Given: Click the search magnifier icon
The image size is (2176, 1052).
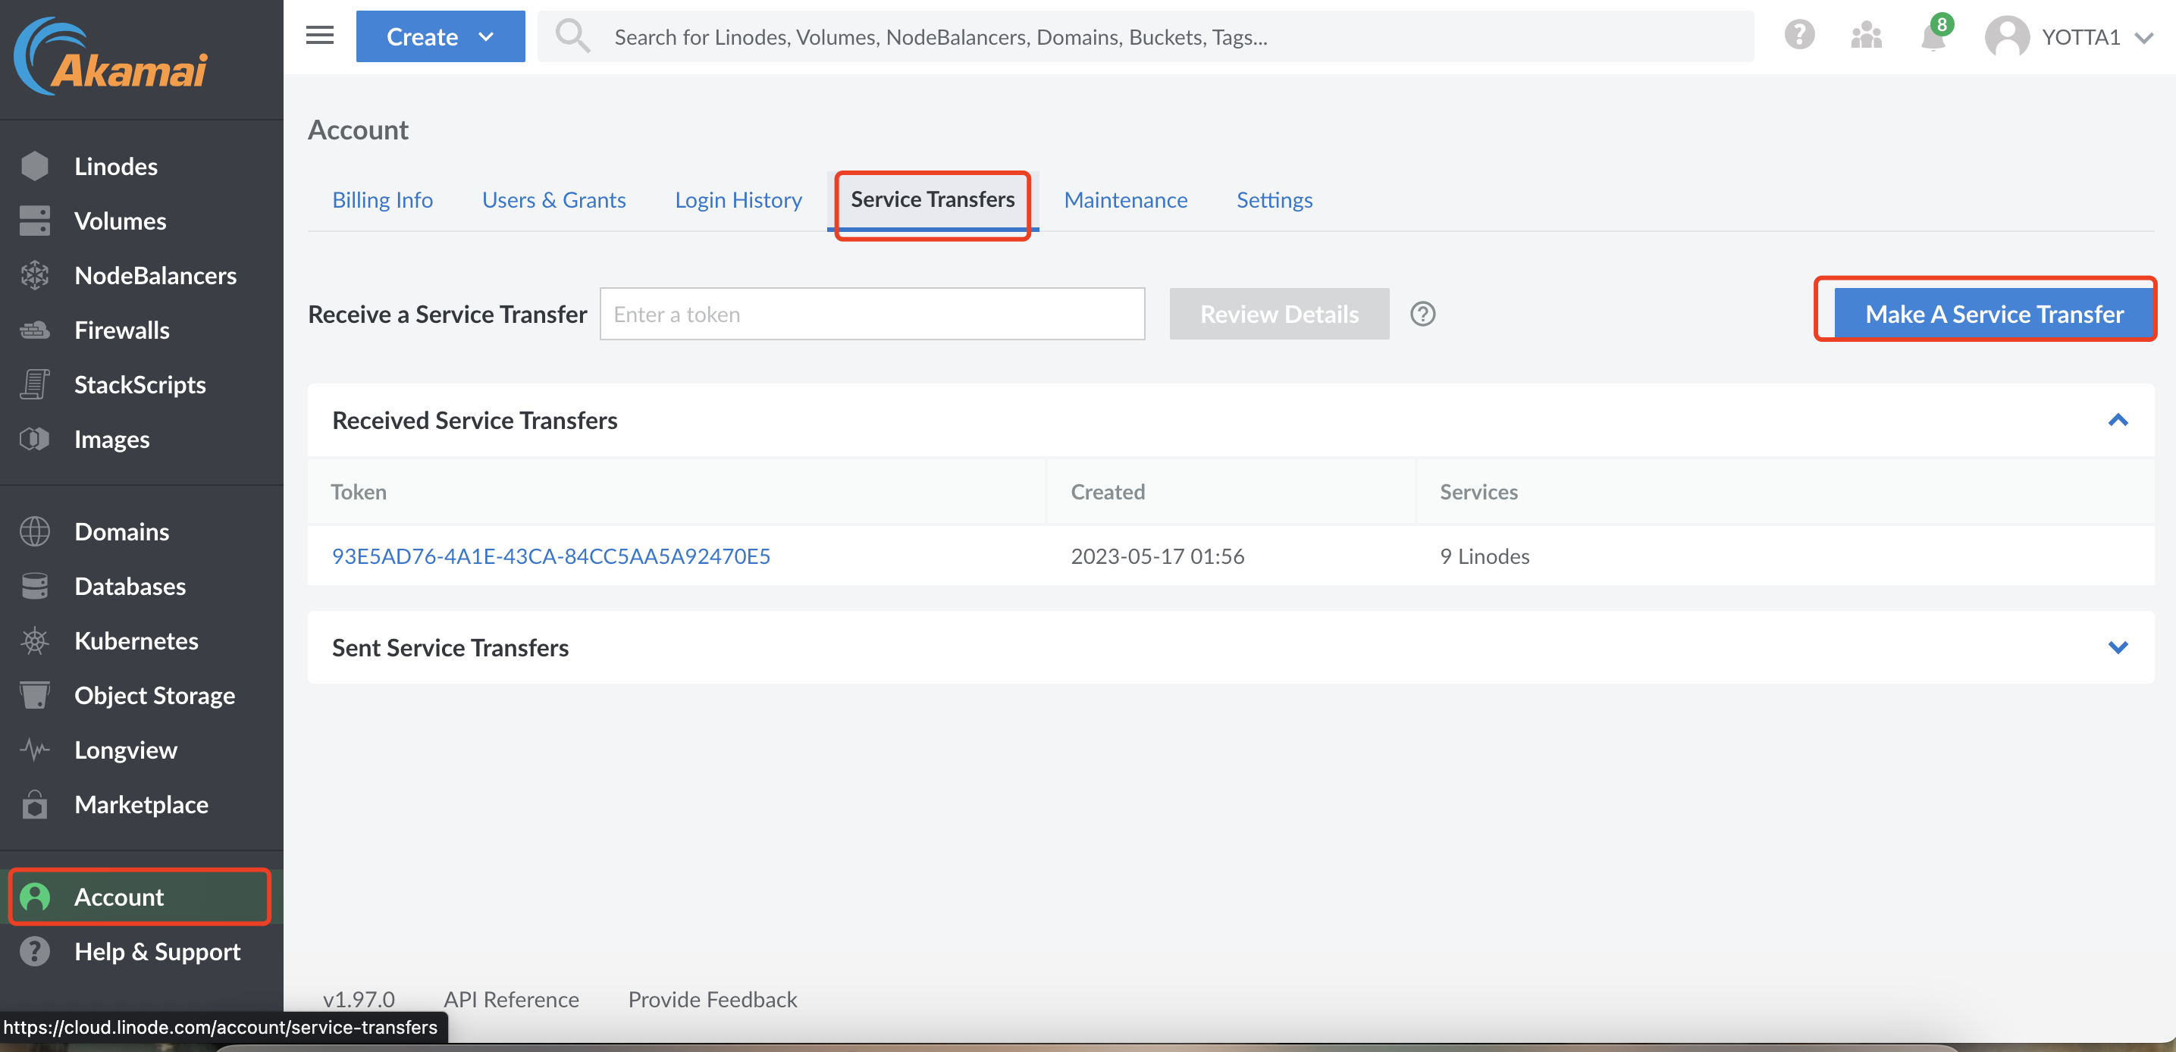Looking at the screenshot, I should click(572, 36).
